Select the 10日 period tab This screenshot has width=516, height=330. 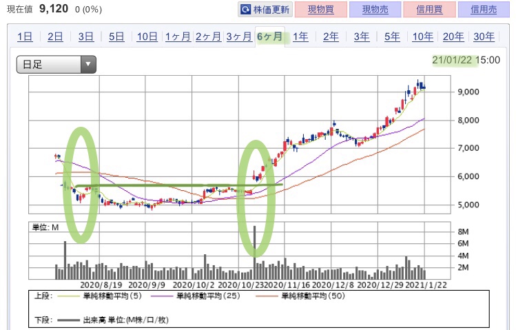click(x=147, y=37)
